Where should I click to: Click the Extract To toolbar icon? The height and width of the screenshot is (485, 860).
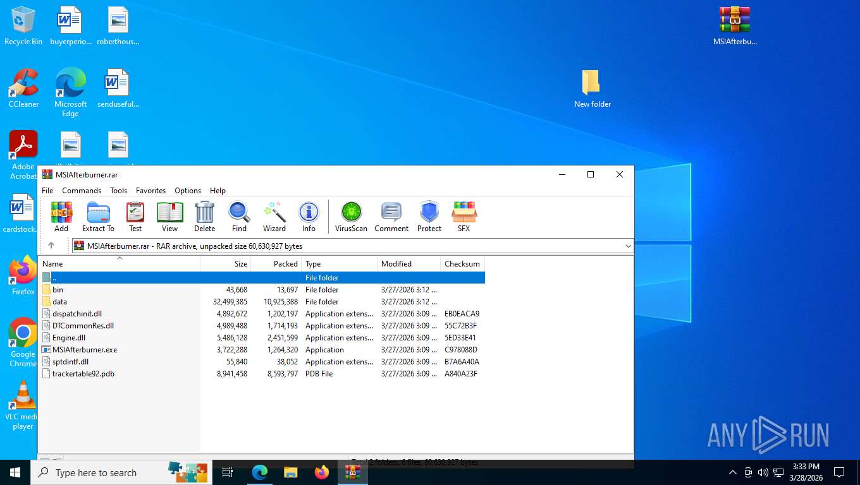[x=98, y=217]
